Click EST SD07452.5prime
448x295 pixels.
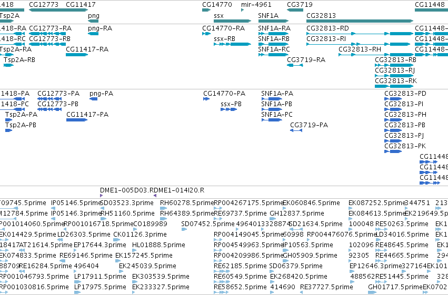[x=208, y=224]
